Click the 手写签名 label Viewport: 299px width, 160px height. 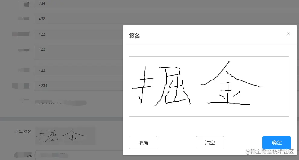23,132
